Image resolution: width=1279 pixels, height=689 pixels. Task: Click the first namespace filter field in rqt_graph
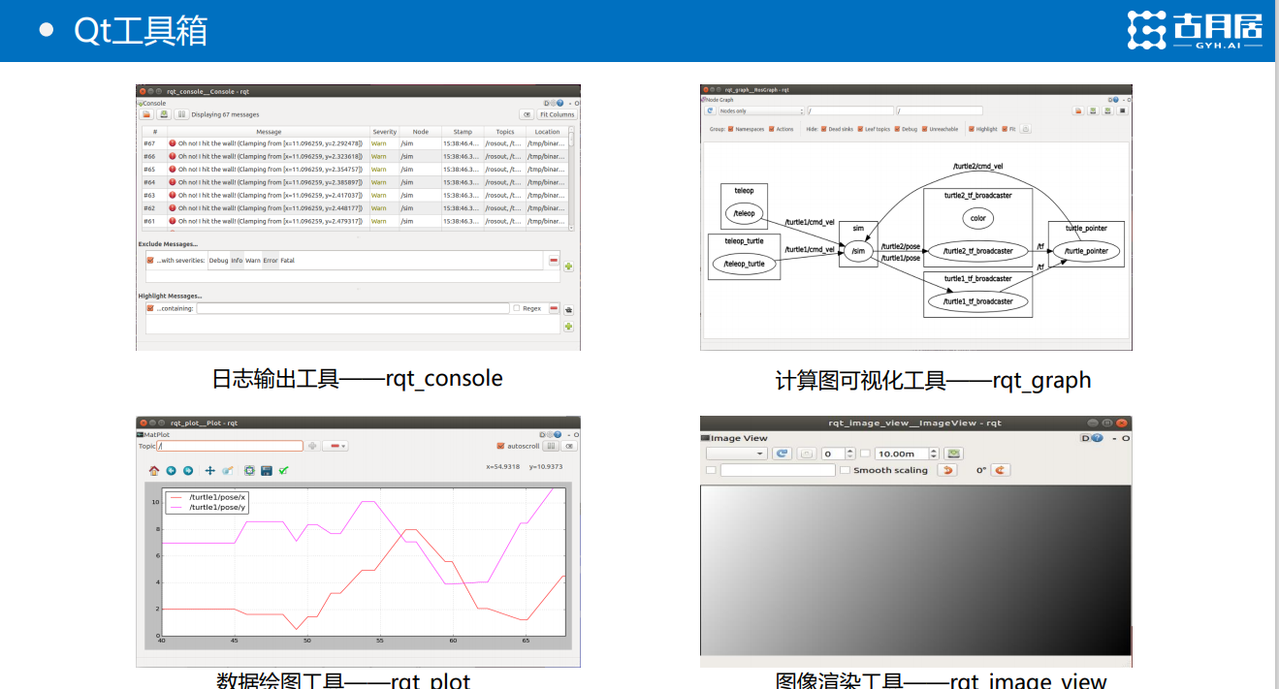click(850, 110)
